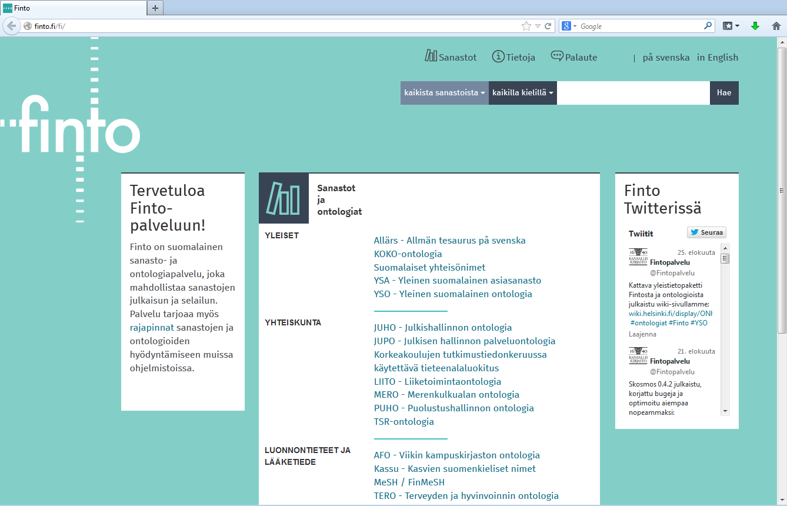Click the Palaute speech bubble icon
Image resolution: width=787 pixels, height=506 pixels.
(557, 56)
